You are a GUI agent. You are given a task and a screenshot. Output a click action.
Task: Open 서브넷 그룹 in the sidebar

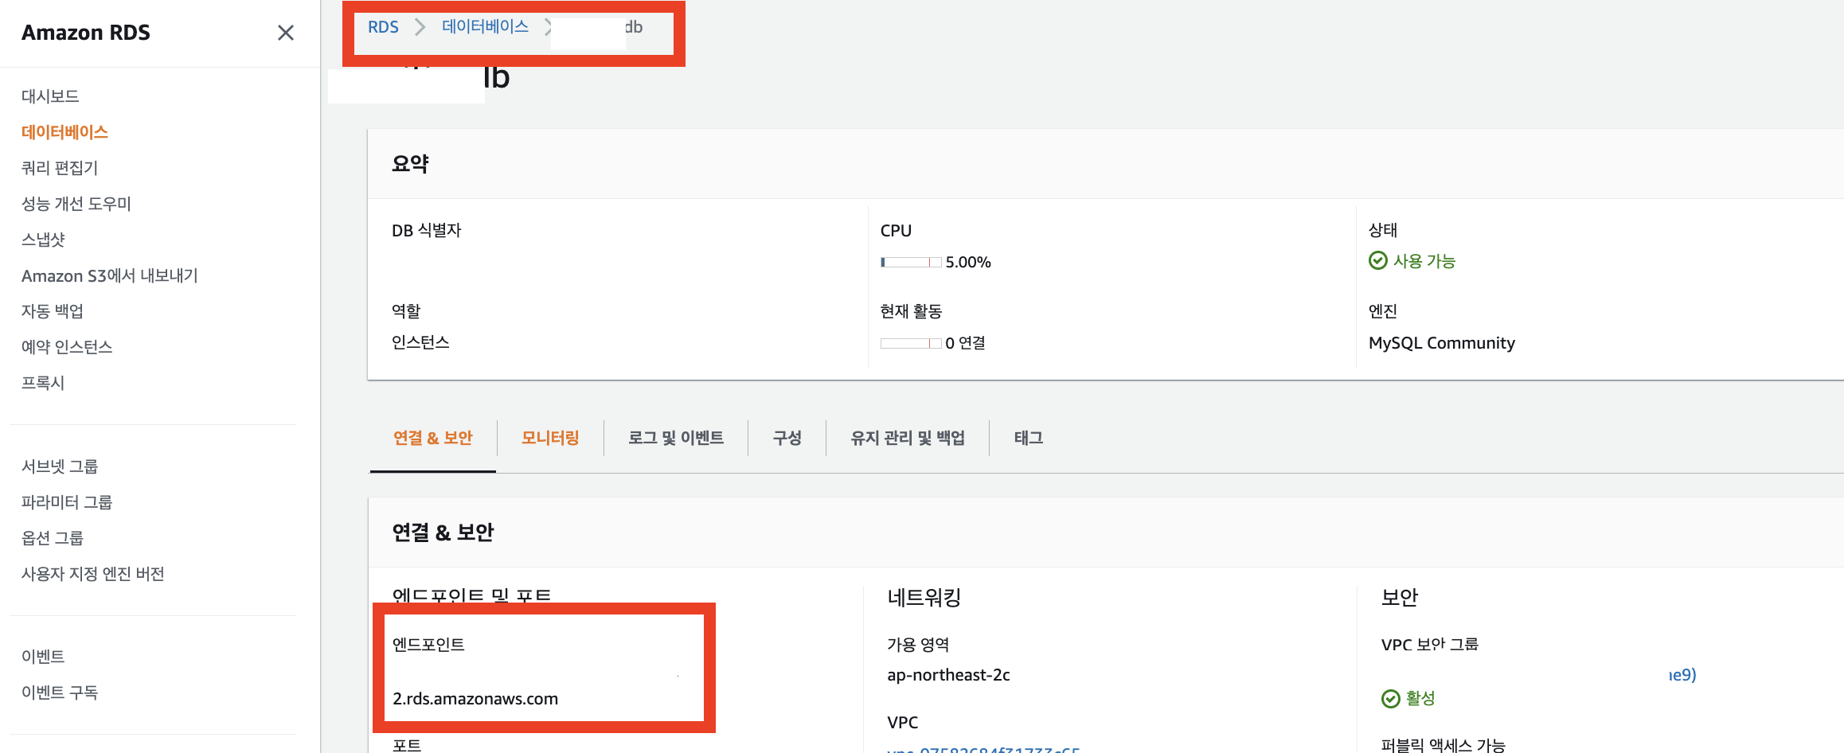(x=60, y=466)
